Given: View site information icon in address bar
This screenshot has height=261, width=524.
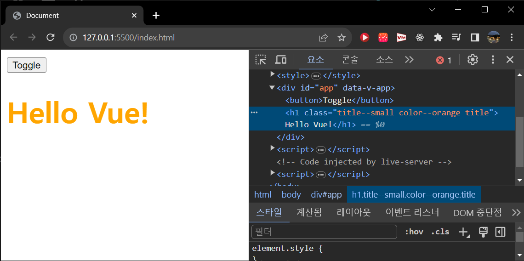Looking at the screenshot, I should (x=73, y=37).
